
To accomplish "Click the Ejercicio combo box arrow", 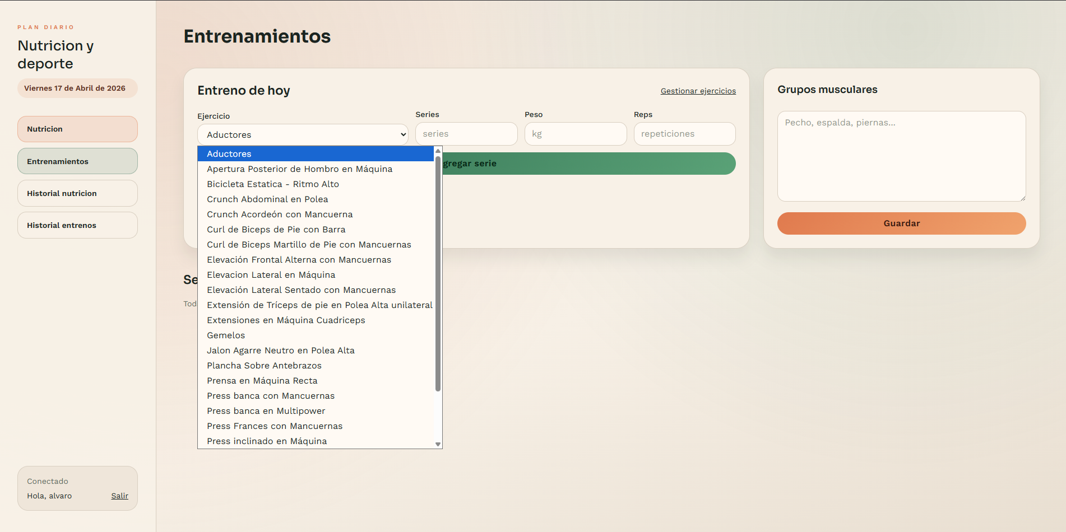I will (402, 135).
